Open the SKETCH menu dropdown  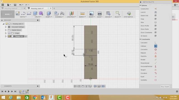(23, 17)
